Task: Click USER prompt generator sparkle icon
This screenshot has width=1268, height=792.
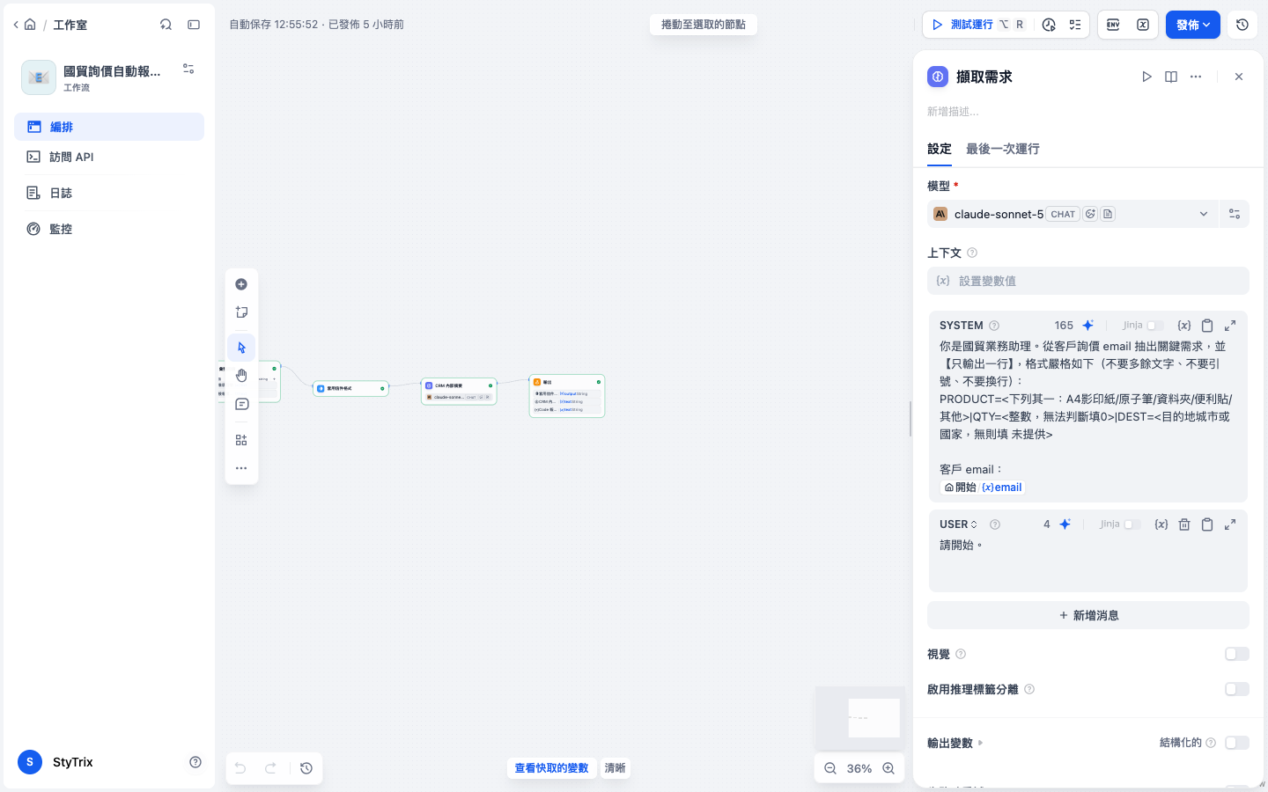Action: (1065, 524)
